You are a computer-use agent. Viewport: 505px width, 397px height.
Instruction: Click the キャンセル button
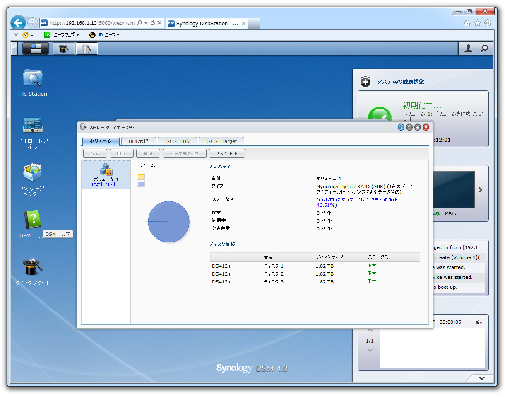point(227,154)
